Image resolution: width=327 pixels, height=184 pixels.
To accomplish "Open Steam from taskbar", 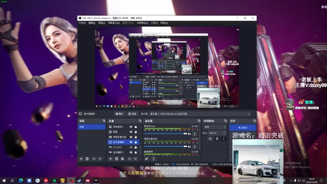I will pyautogui.click(x=79, y=181).
